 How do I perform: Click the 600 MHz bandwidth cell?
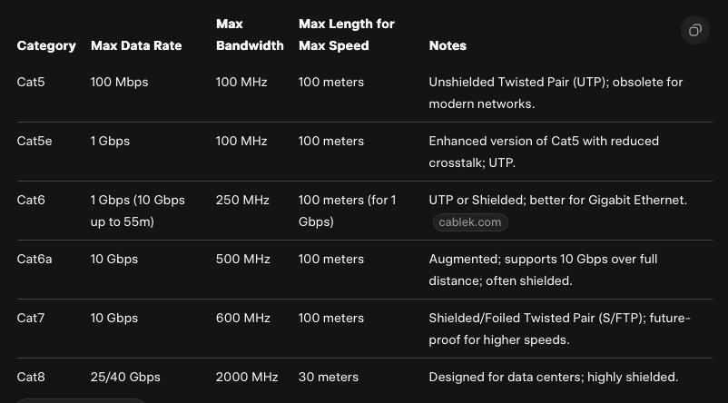coord(242,318)
